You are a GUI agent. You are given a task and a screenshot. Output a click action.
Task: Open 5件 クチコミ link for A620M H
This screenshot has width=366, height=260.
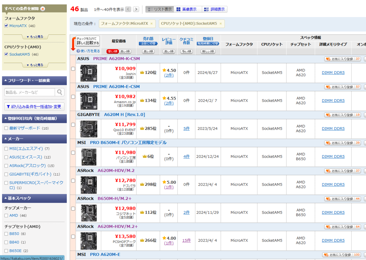(186, 128)
